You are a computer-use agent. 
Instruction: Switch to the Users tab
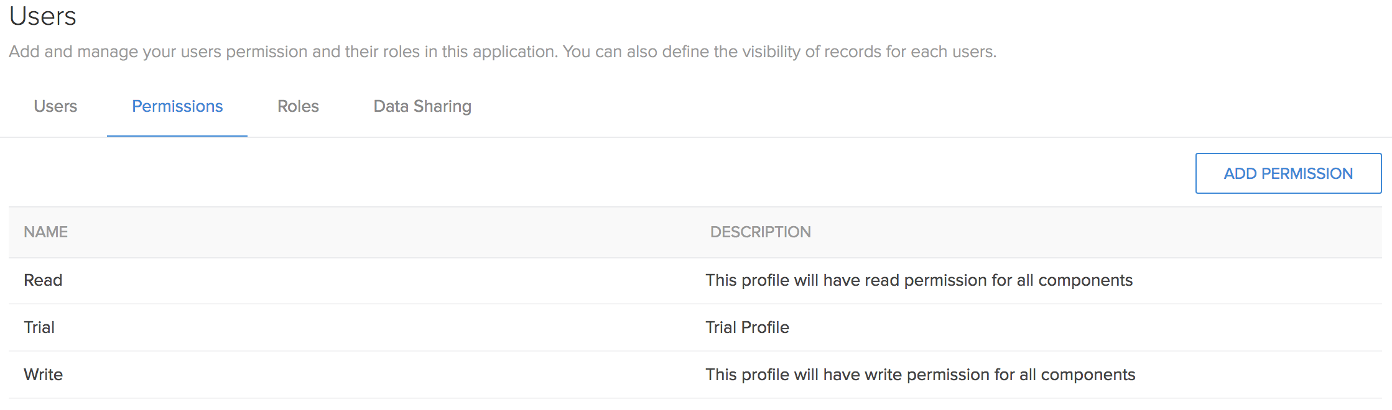coord(55,106)
